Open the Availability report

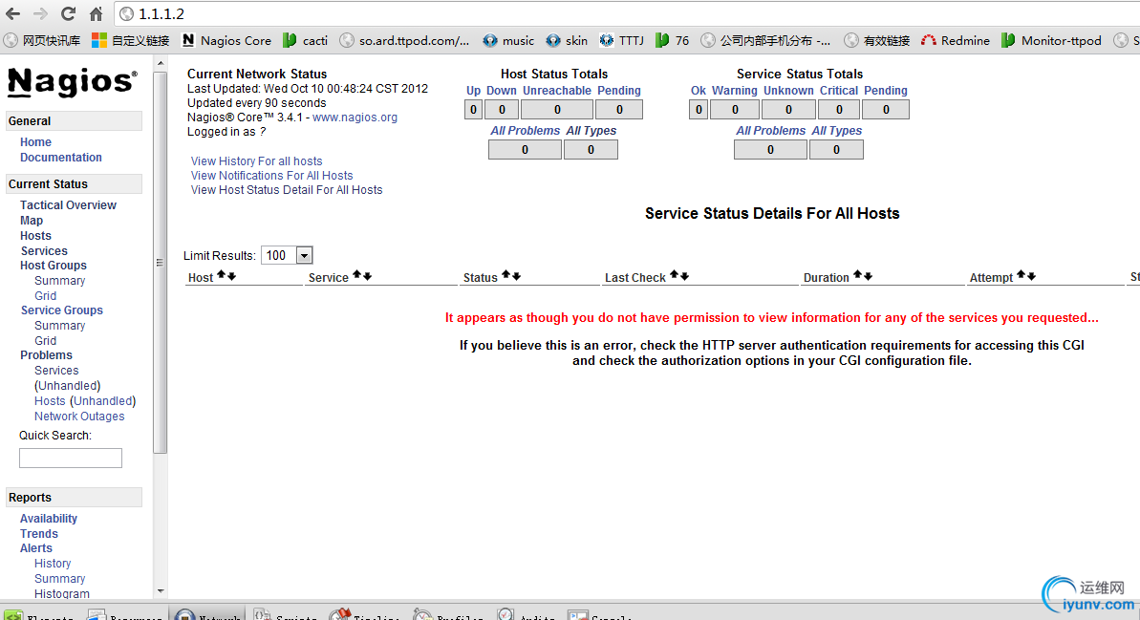coord(48,519)
